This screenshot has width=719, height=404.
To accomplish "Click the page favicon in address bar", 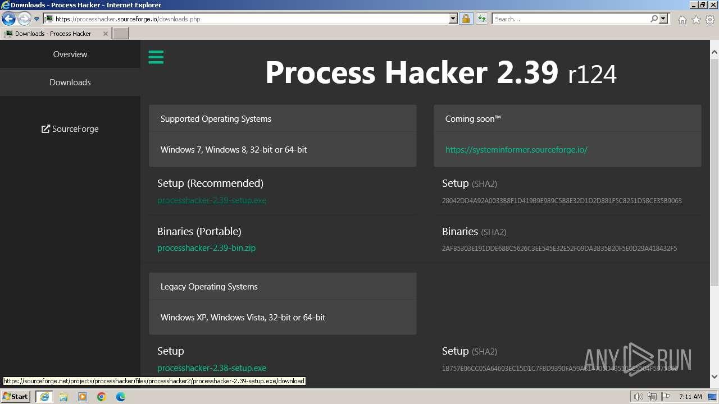I will point(49,19).
